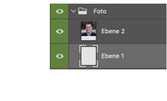Click the top-left selection bracket around Ebene 1 thumbnail
This screenshot has height=101, width=167.
pyautogui.click(x=82, y=48)
